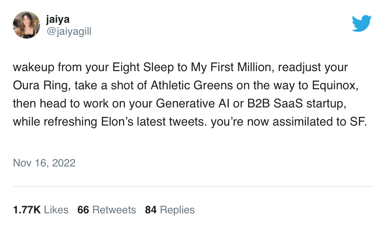Open the @jaiyagill handle link

(69, 32)
